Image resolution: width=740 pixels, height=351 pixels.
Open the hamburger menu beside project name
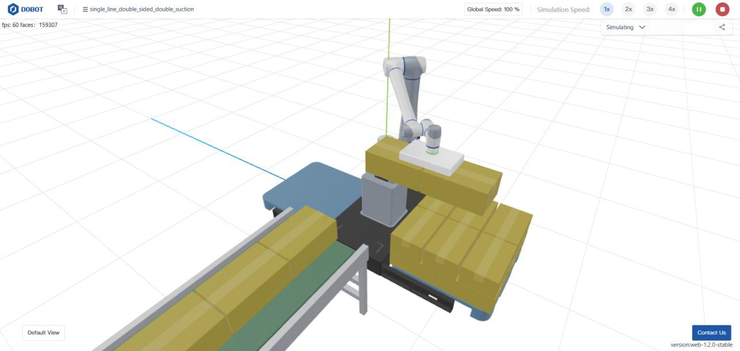point(85,10)
